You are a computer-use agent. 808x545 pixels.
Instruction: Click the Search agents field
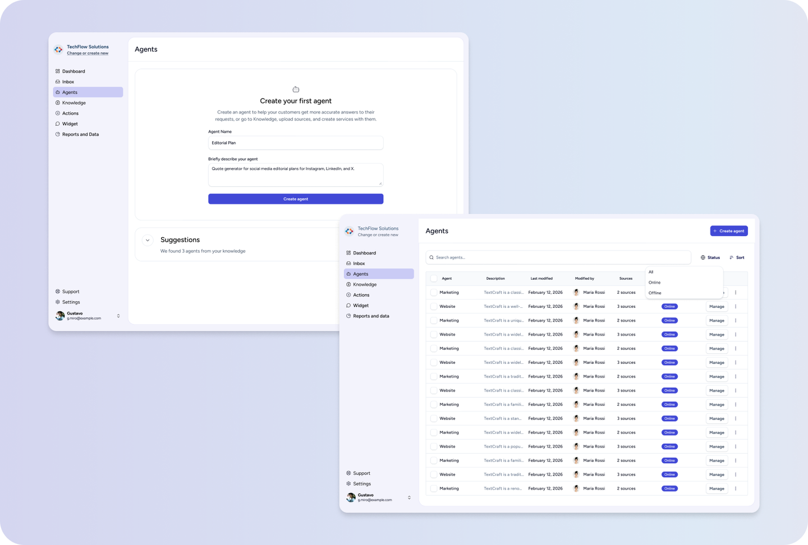[x=558, y=257]
